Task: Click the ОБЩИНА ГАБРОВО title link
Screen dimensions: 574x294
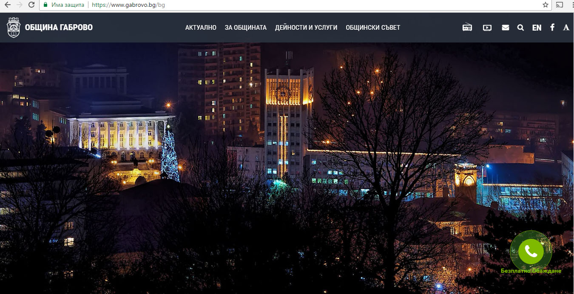Action: 59,28
